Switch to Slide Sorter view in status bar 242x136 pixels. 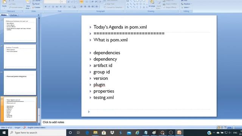tap(222, 128)
